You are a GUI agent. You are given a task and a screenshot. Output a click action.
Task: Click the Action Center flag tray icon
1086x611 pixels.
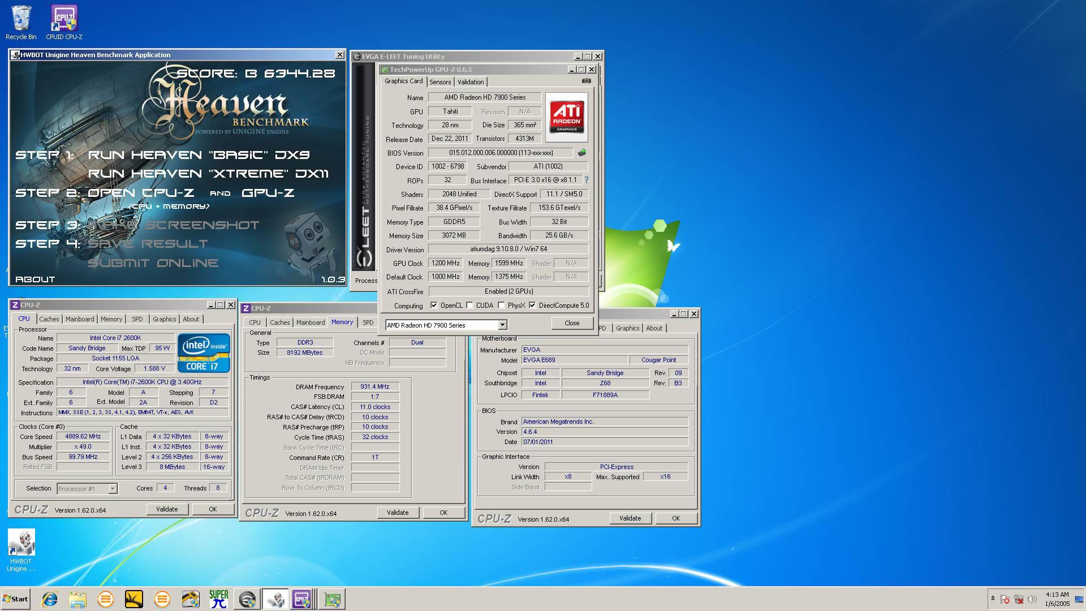pyautogui.click(x=1005, y=599)
